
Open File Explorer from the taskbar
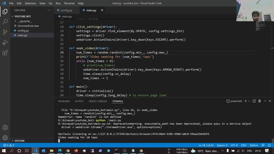coord(51,151)
